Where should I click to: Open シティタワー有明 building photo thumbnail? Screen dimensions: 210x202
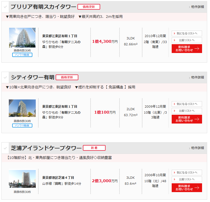coord(22,108)
